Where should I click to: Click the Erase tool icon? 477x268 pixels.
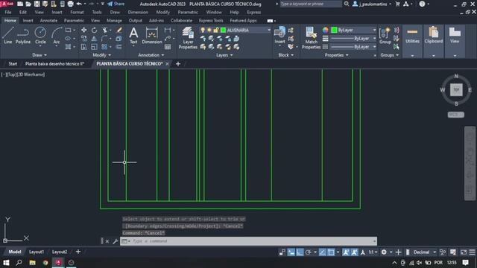point(119,30)
